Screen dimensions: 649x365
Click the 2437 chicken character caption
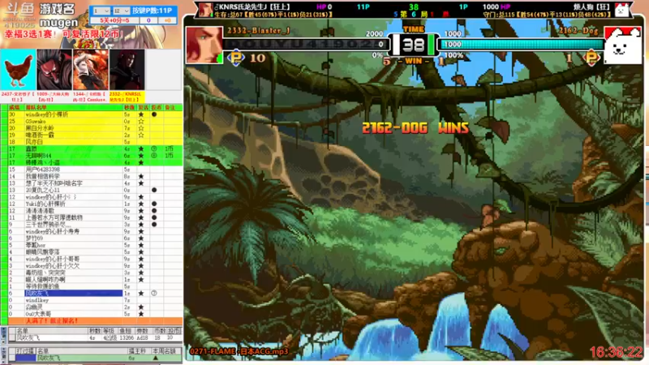[x=18, y=97]
